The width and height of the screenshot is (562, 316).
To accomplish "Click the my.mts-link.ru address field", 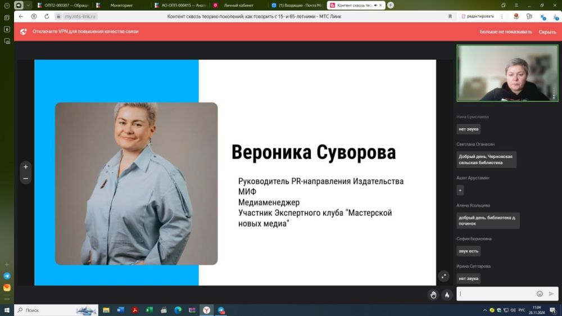I will [80, 16].
